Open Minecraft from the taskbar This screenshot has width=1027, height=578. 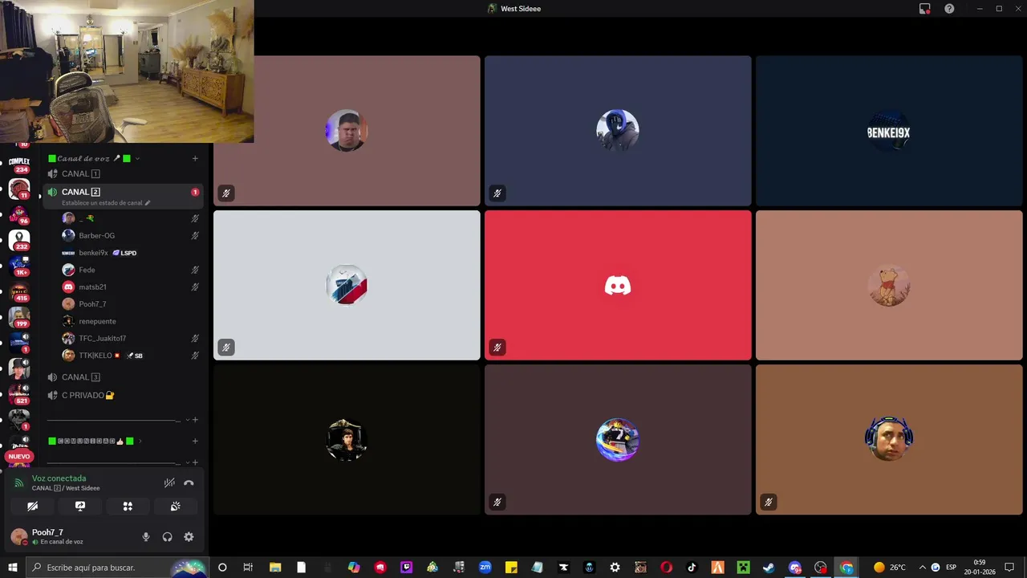pos(743,568)
